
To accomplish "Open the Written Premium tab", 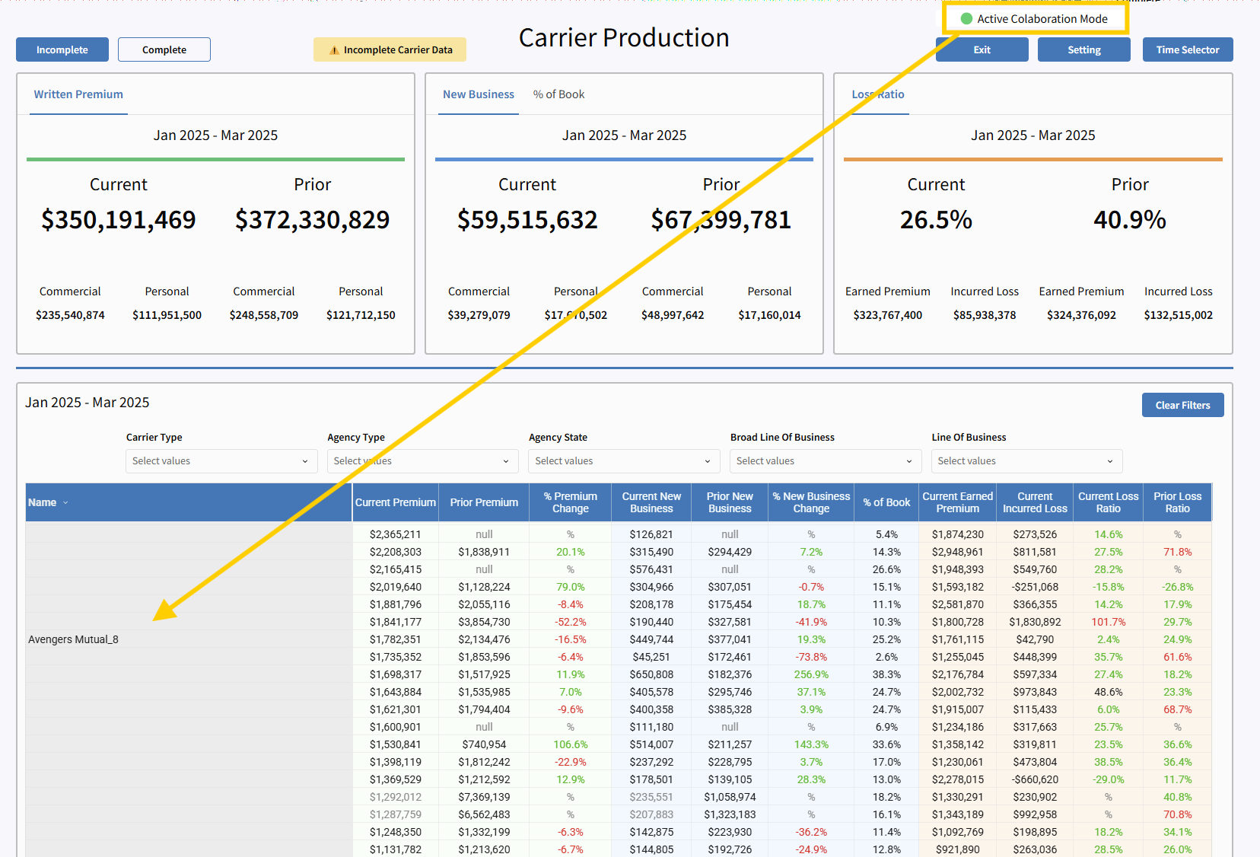I will click(78, 94).
